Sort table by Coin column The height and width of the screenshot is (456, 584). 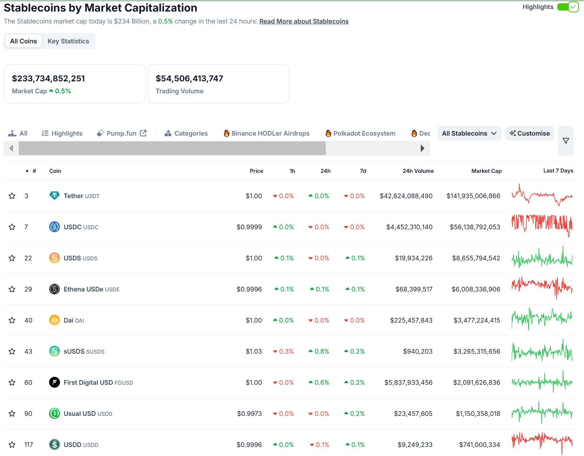[x=55, y=171]
